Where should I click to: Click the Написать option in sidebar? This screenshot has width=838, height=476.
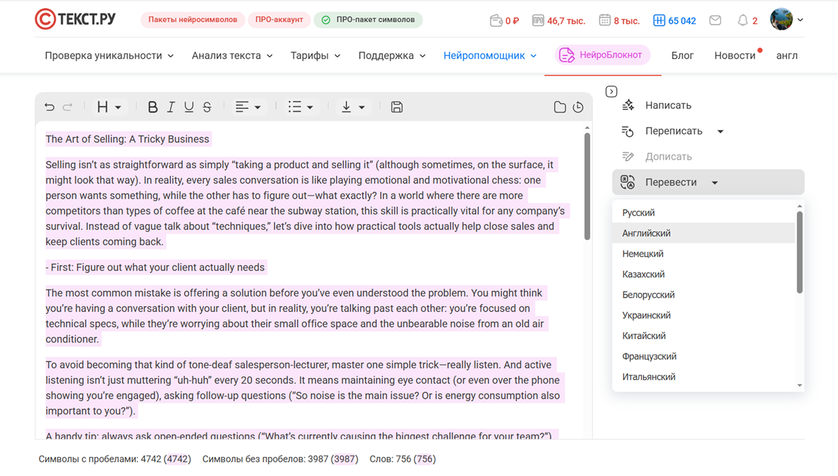pos(668,105)
